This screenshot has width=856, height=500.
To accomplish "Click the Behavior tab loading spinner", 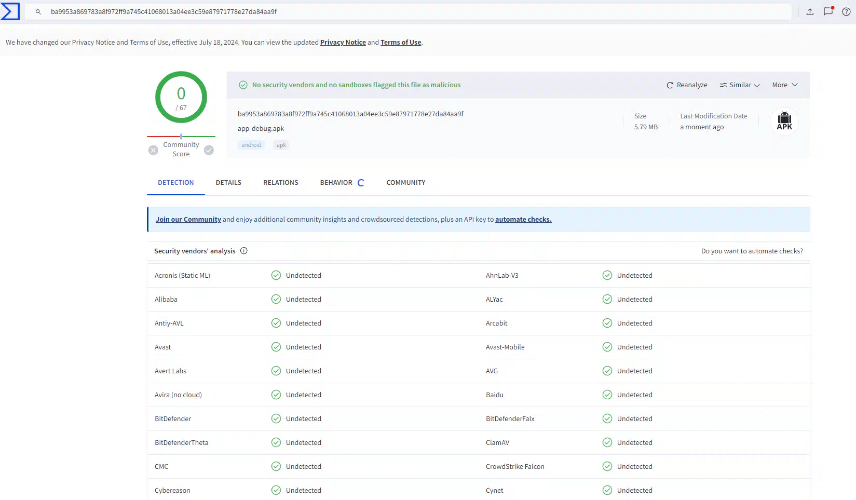I will tap(361, 183).
